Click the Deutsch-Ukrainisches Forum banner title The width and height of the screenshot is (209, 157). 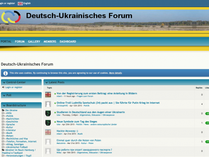[79, 16]
